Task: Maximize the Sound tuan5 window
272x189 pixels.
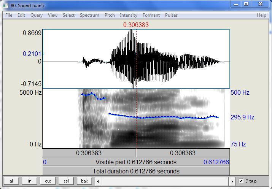Action: pyautogui.click(x=246, y=4)
